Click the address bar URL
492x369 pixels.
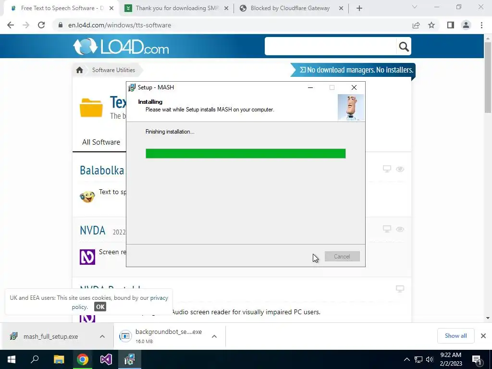tap(120, 25)
